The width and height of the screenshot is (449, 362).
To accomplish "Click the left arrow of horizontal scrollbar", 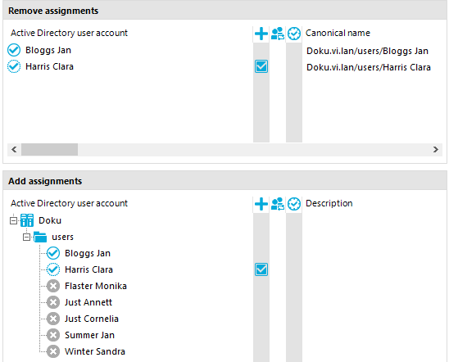I will point(14,149).
